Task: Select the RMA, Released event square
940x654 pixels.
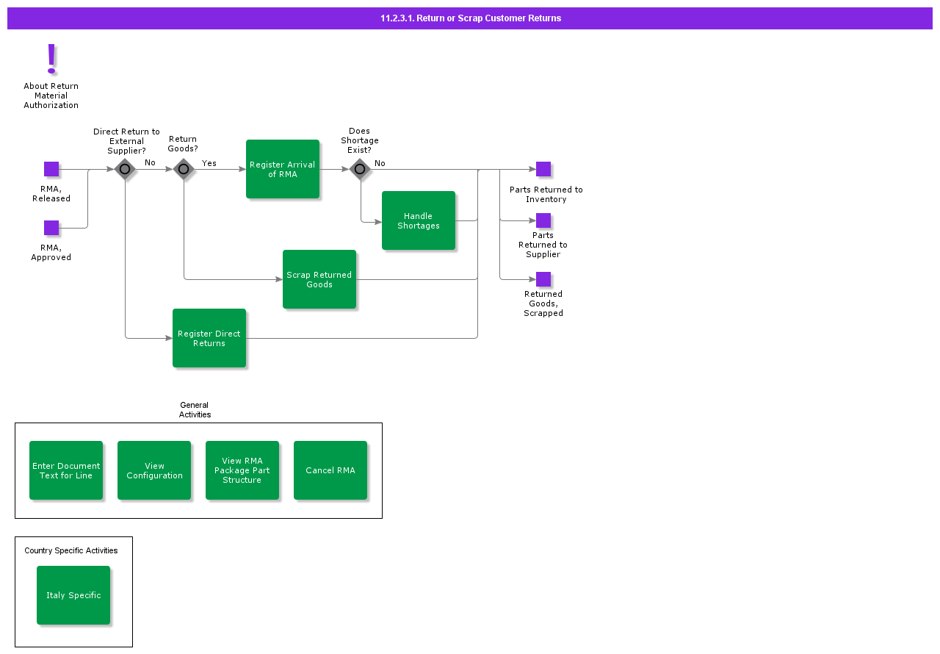Action: 51,169
